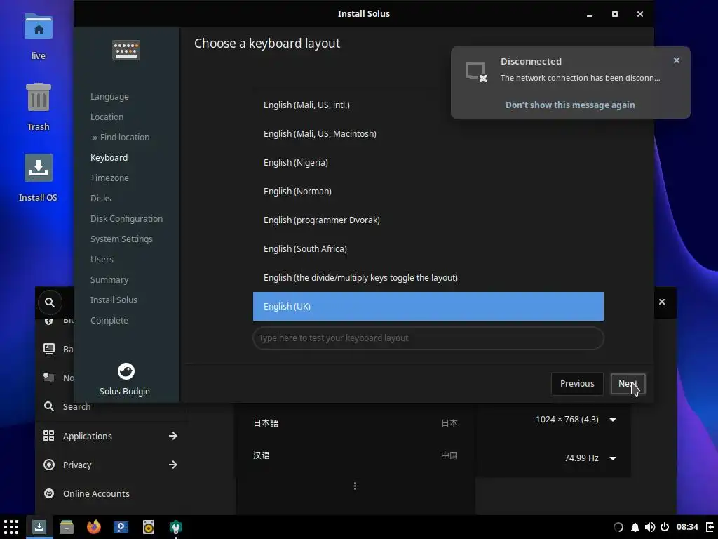The image size is (718, 539).
Task: Open Privacy in the Settings sidebar
Action: click(x=77, y=465)
